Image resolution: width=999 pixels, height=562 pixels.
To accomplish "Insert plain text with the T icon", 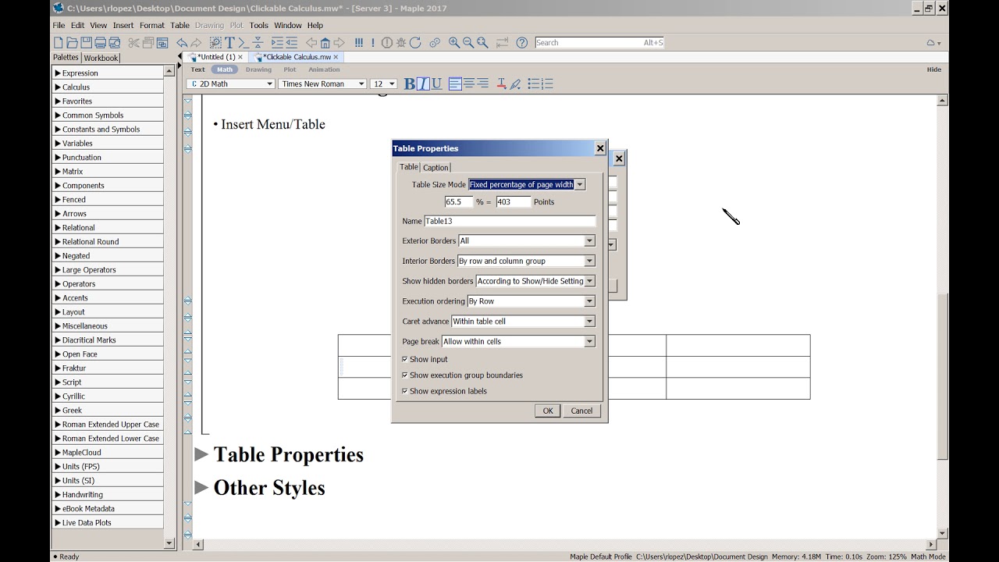I will click(229, 43).
